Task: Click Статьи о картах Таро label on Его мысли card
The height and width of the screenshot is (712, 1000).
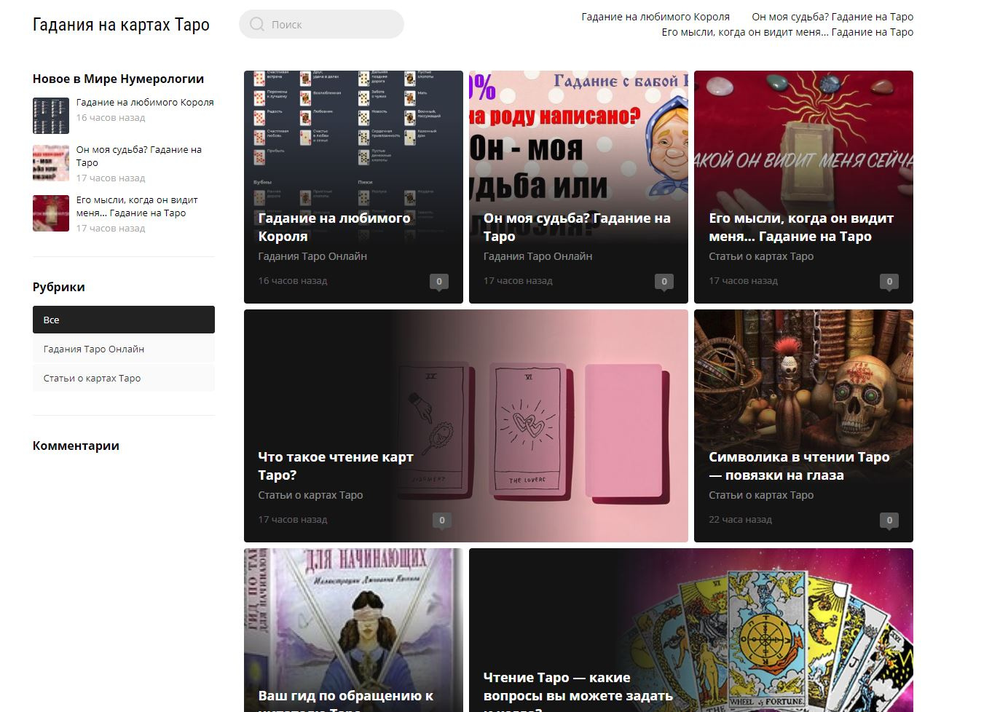Action: coord(761,256)
